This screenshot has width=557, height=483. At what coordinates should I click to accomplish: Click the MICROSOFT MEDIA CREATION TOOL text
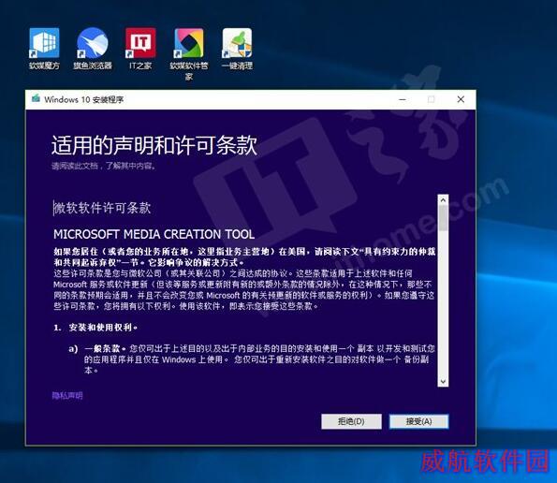pyautogui.click(x=154, y=234)
